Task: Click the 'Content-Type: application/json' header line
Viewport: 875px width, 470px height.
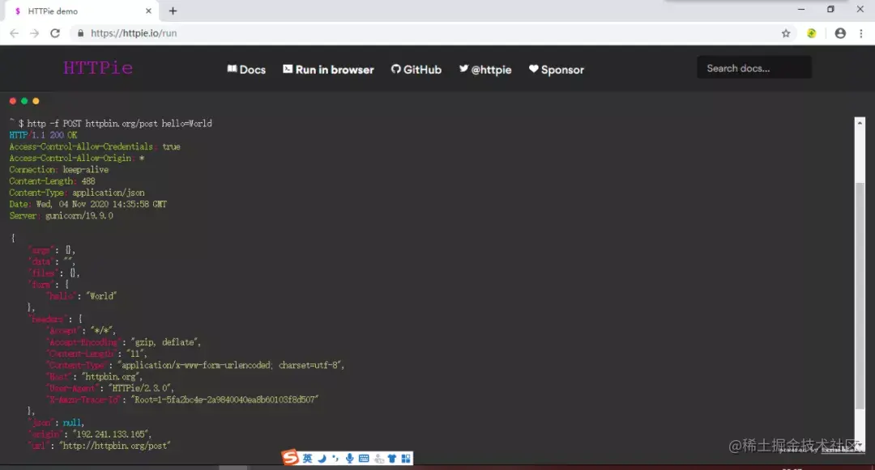Action: point(77,193)
